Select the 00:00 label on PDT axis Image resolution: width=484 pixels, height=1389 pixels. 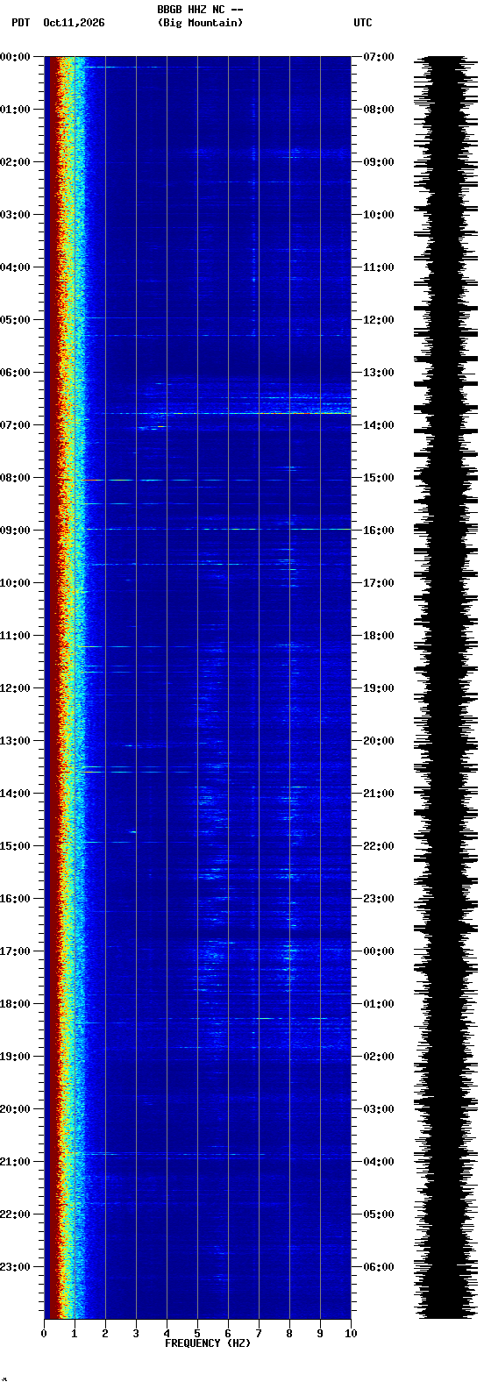tap(15, 57)
